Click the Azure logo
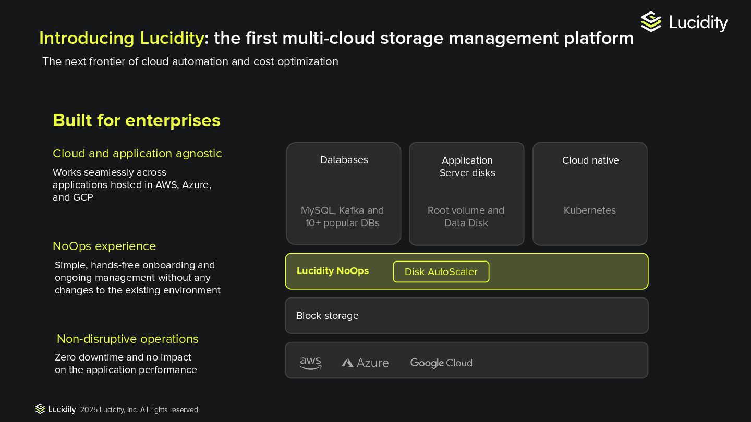 tap(365, 363)
